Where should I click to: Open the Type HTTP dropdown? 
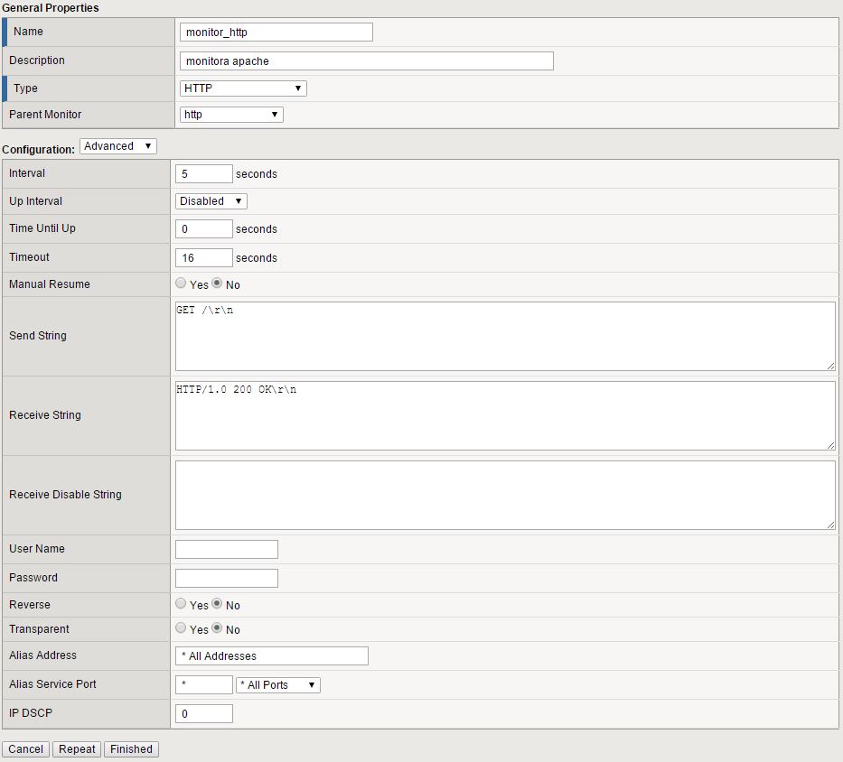tap(242, 88)
